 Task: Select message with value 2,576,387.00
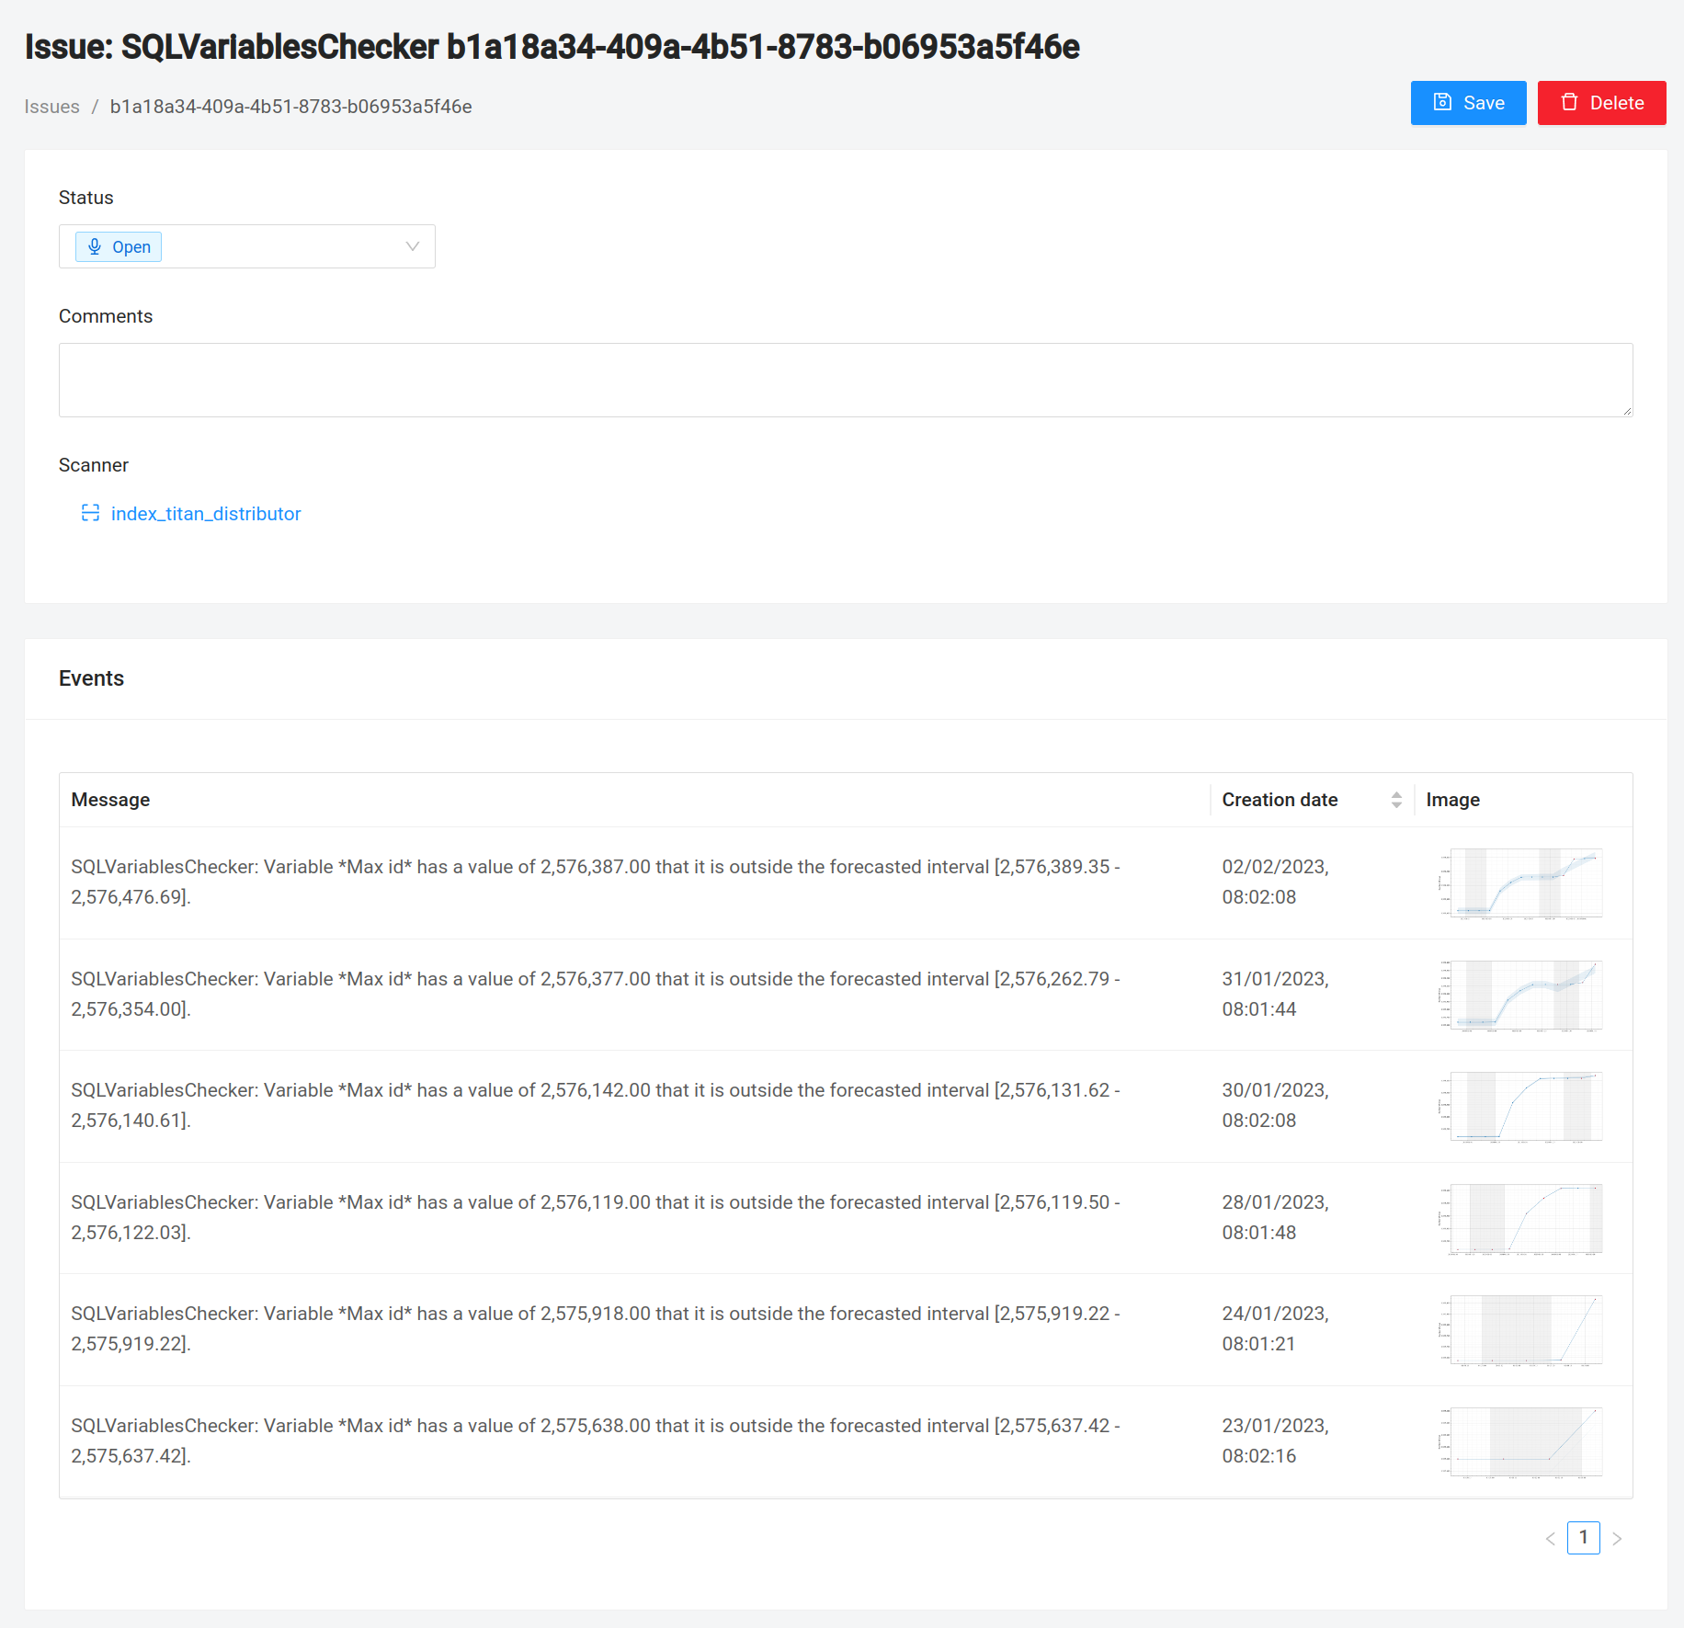pos(595,882)
